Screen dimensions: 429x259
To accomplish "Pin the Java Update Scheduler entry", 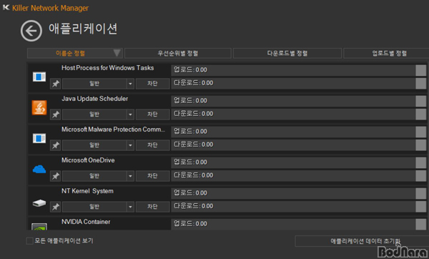I will tap(55, 114).
